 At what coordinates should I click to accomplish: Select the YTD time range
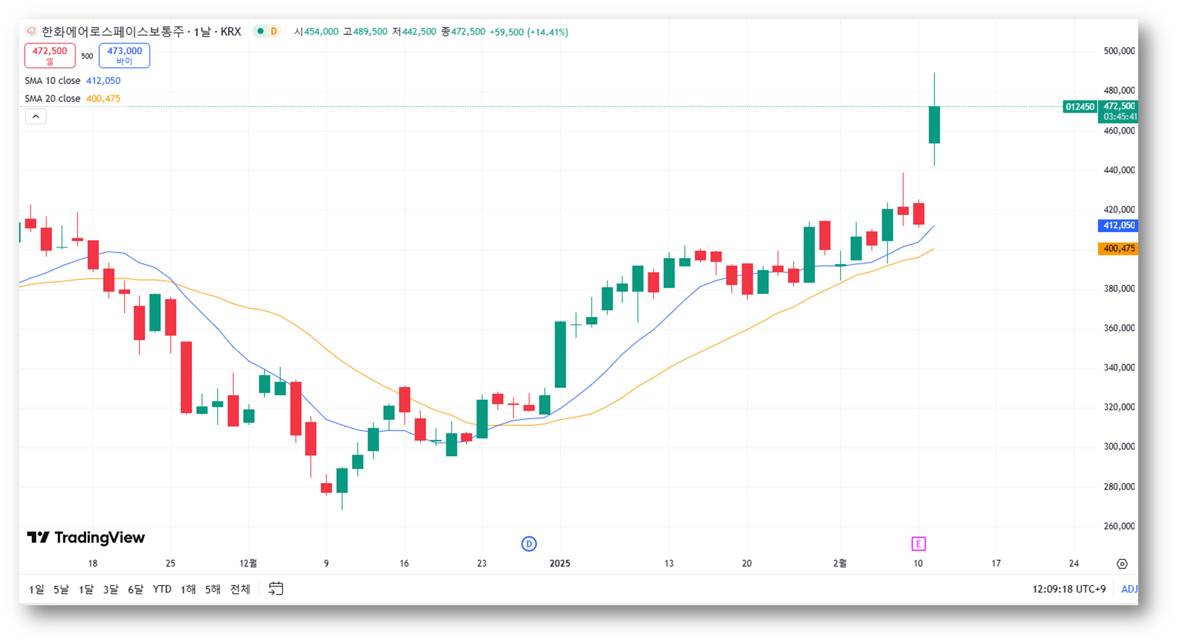162,589
